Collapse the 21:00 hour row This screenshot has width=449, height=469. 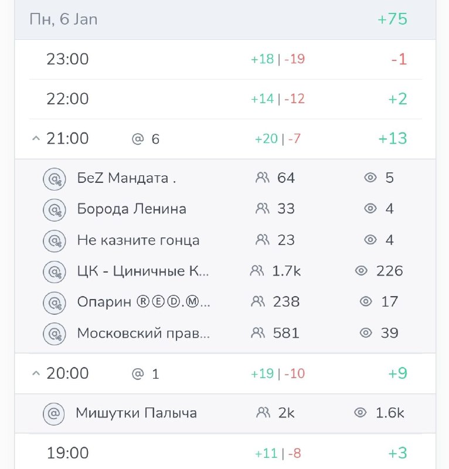pyautogui.click(x=36, y=138)
